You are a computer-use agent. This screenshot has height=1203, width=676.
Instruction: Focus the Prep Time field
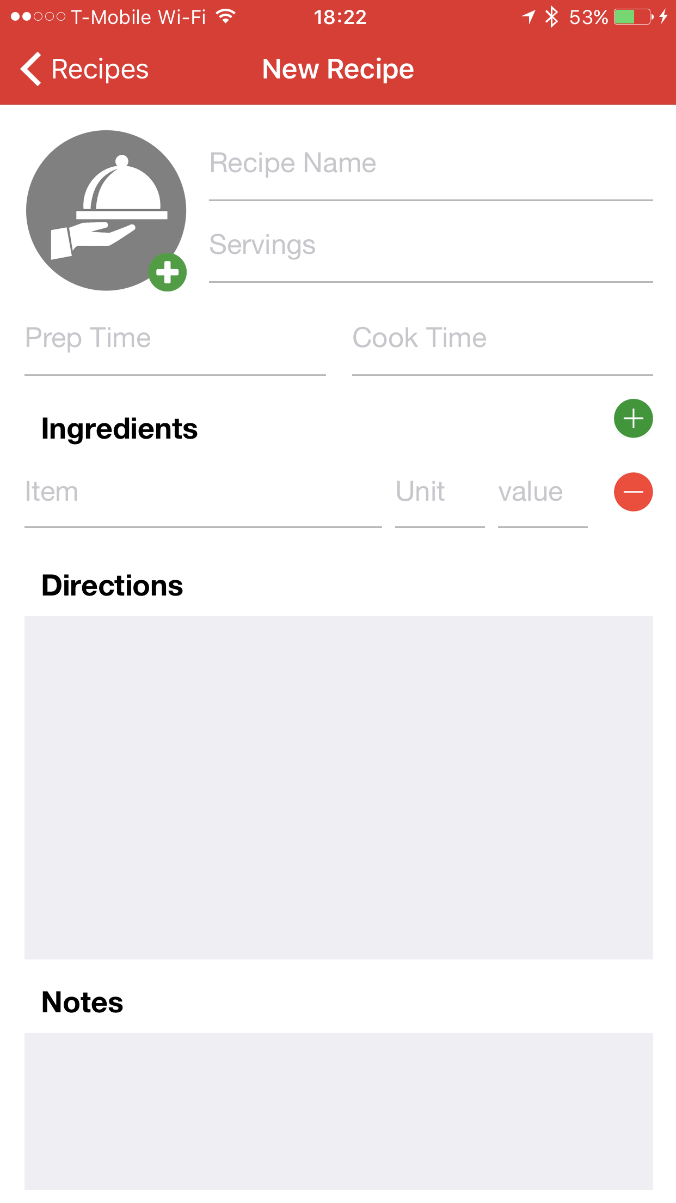pyautogui.click(x=174, y=338)
